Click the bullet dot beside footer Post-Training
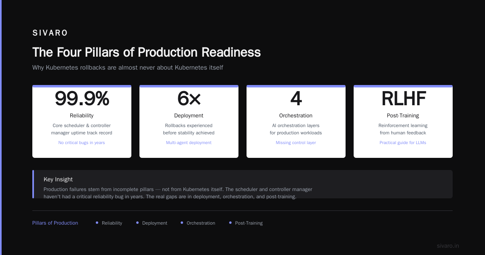 [x=230, y=223]
